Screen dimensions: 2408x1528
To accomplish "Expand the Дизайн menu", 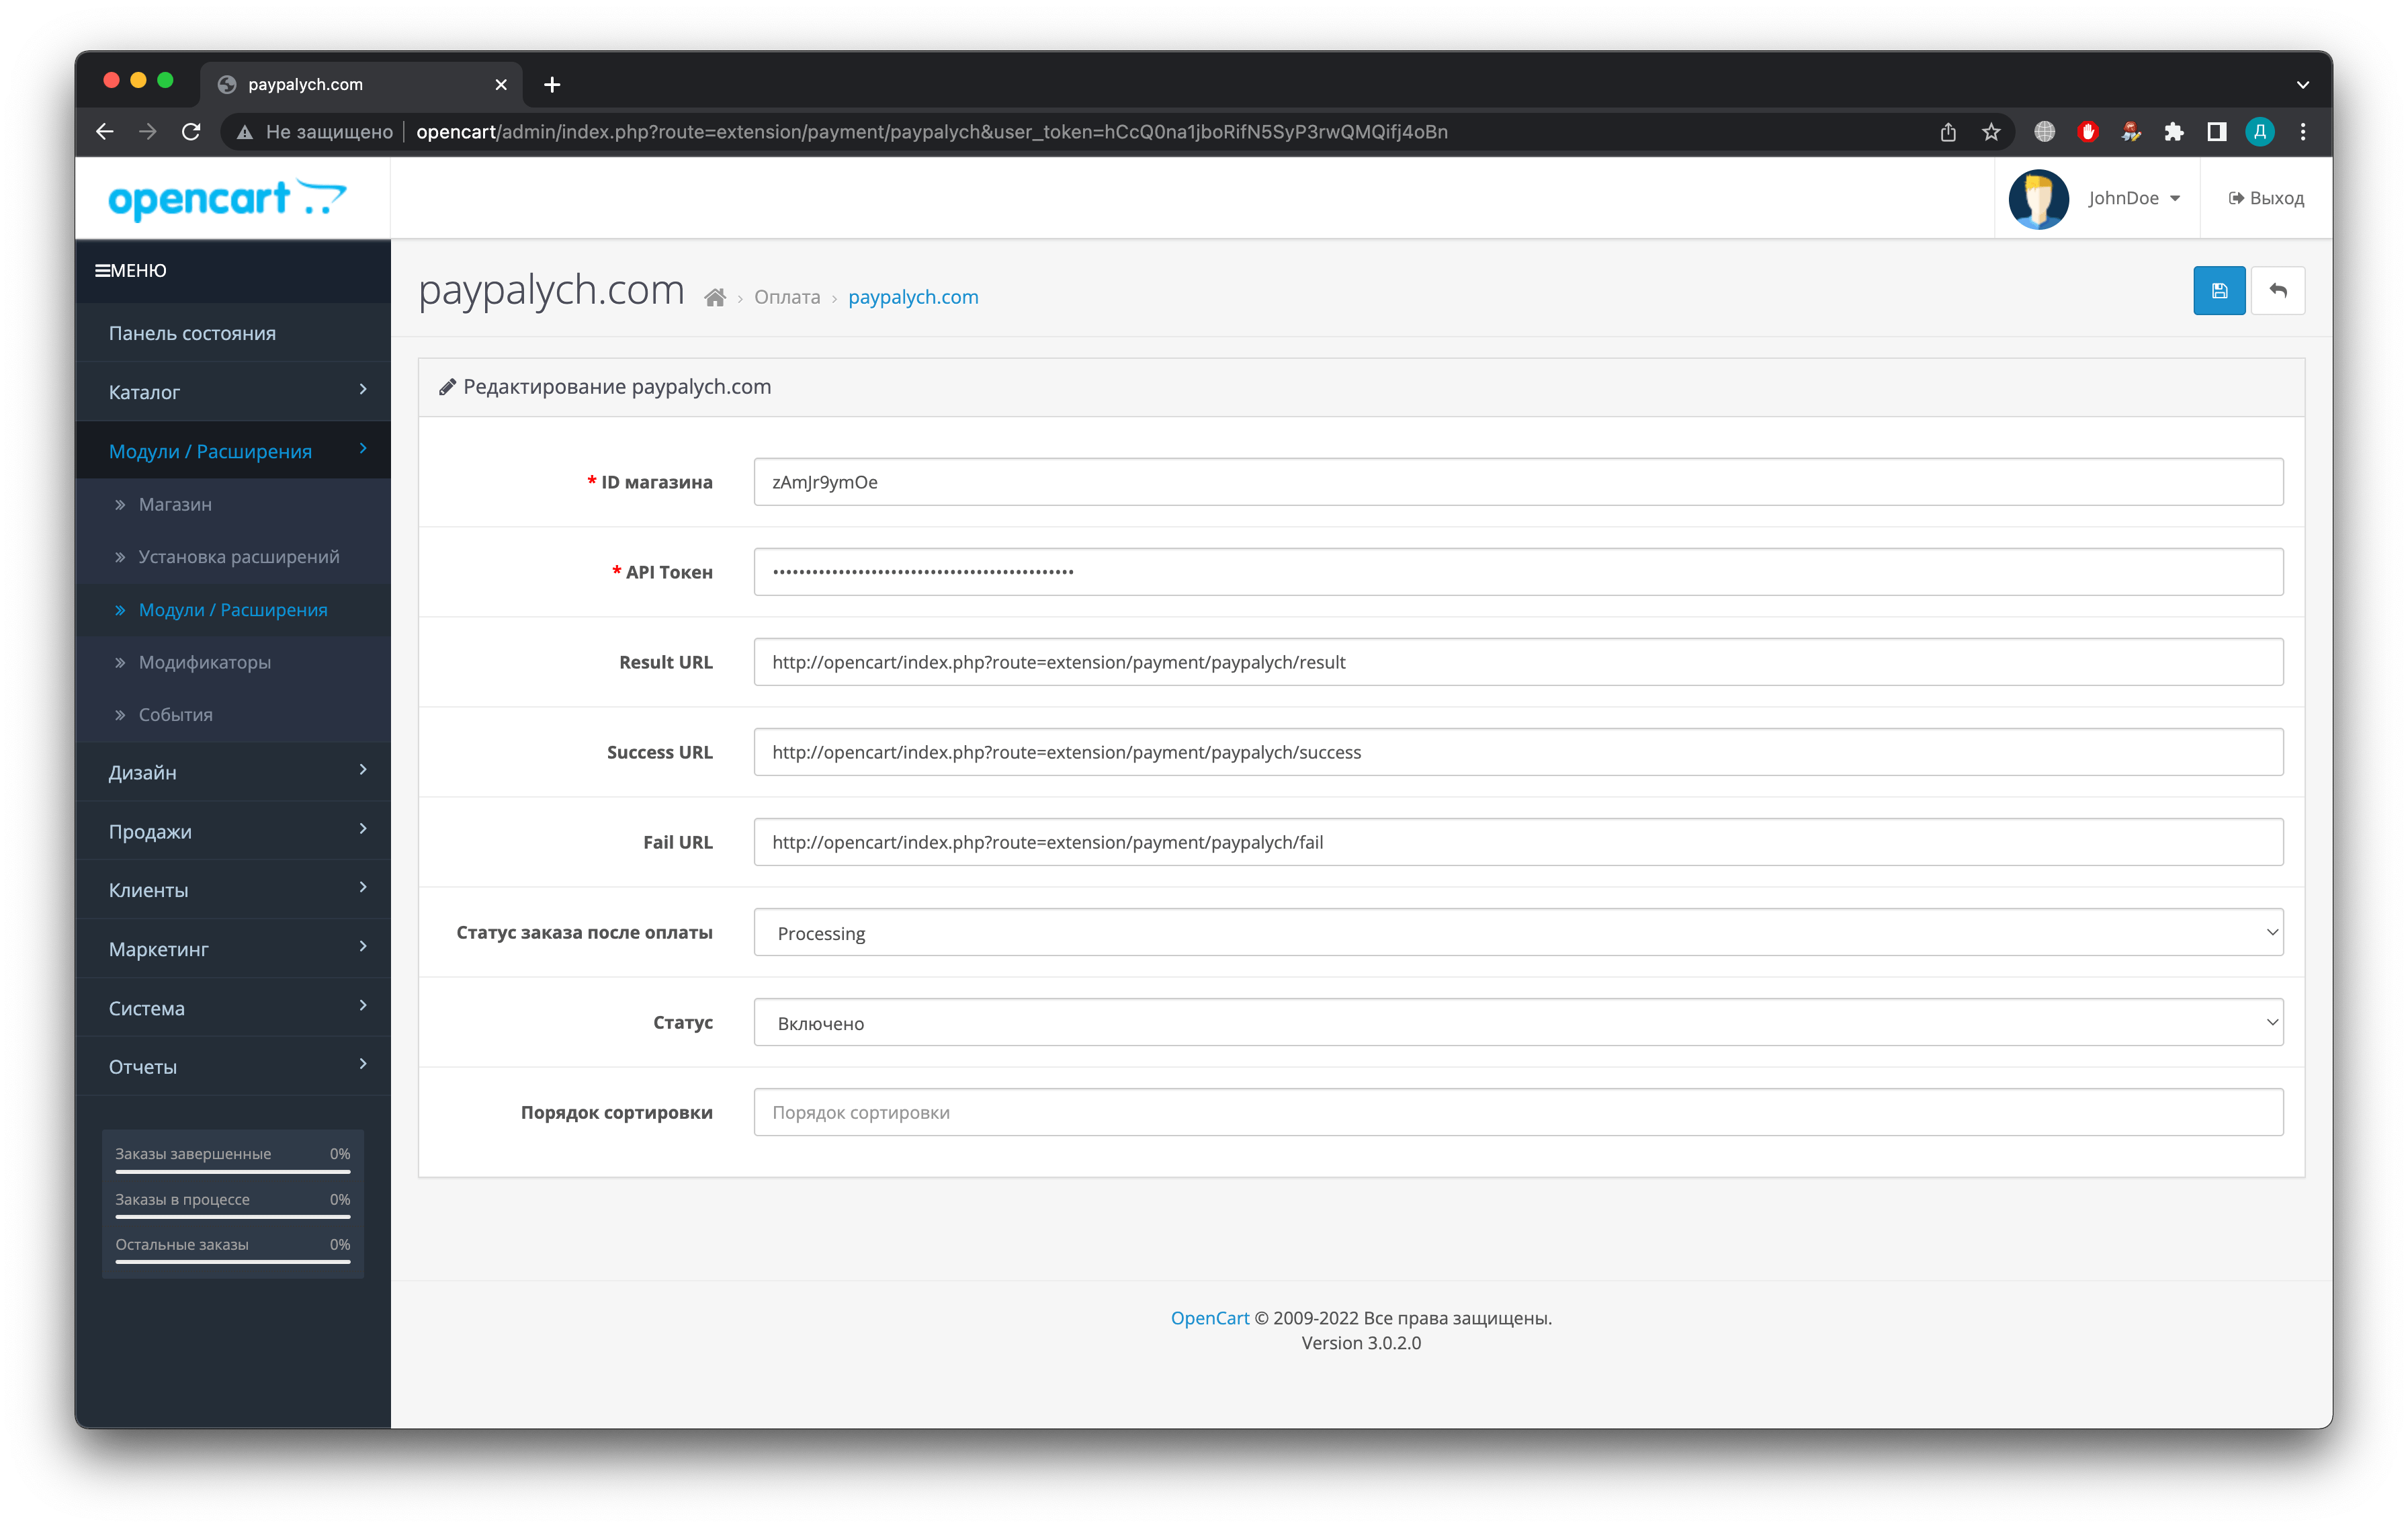I will coord(233,772).
